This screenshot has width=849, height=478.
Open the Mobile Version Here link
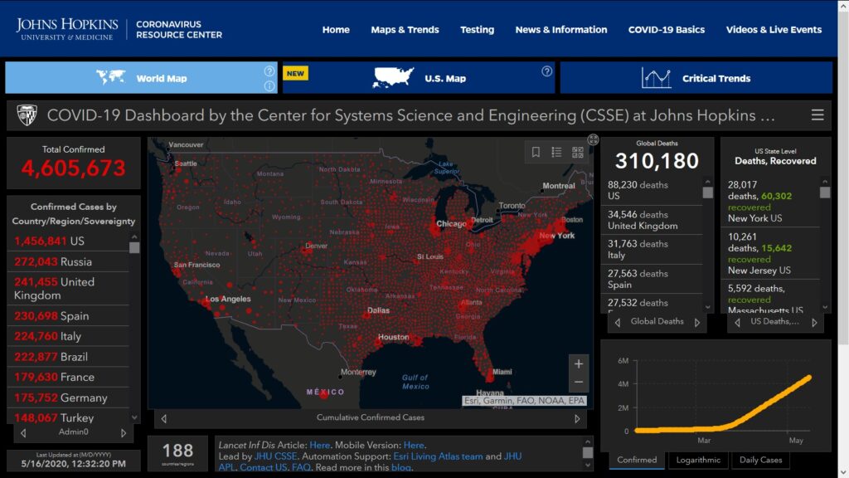click(414, 445)
